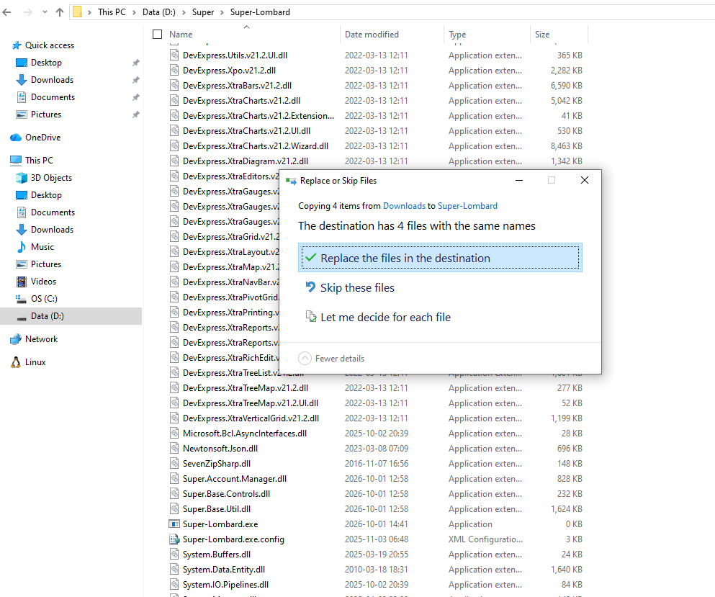Open recent locations dropdown arrow
The height and width of the screenshot is (597, 715).
pyautogui.click(x=45, y=12)
